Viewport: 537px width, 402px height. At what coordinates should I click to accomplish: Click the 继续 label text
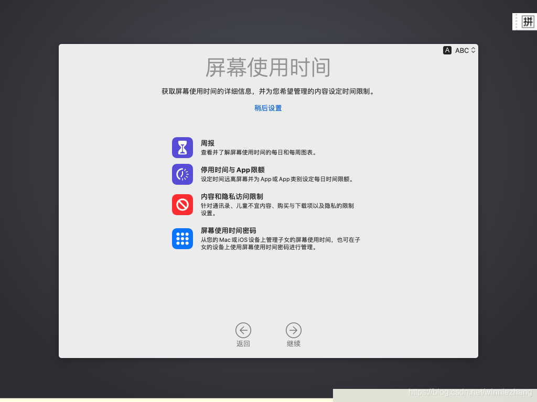tap(294, 343)
